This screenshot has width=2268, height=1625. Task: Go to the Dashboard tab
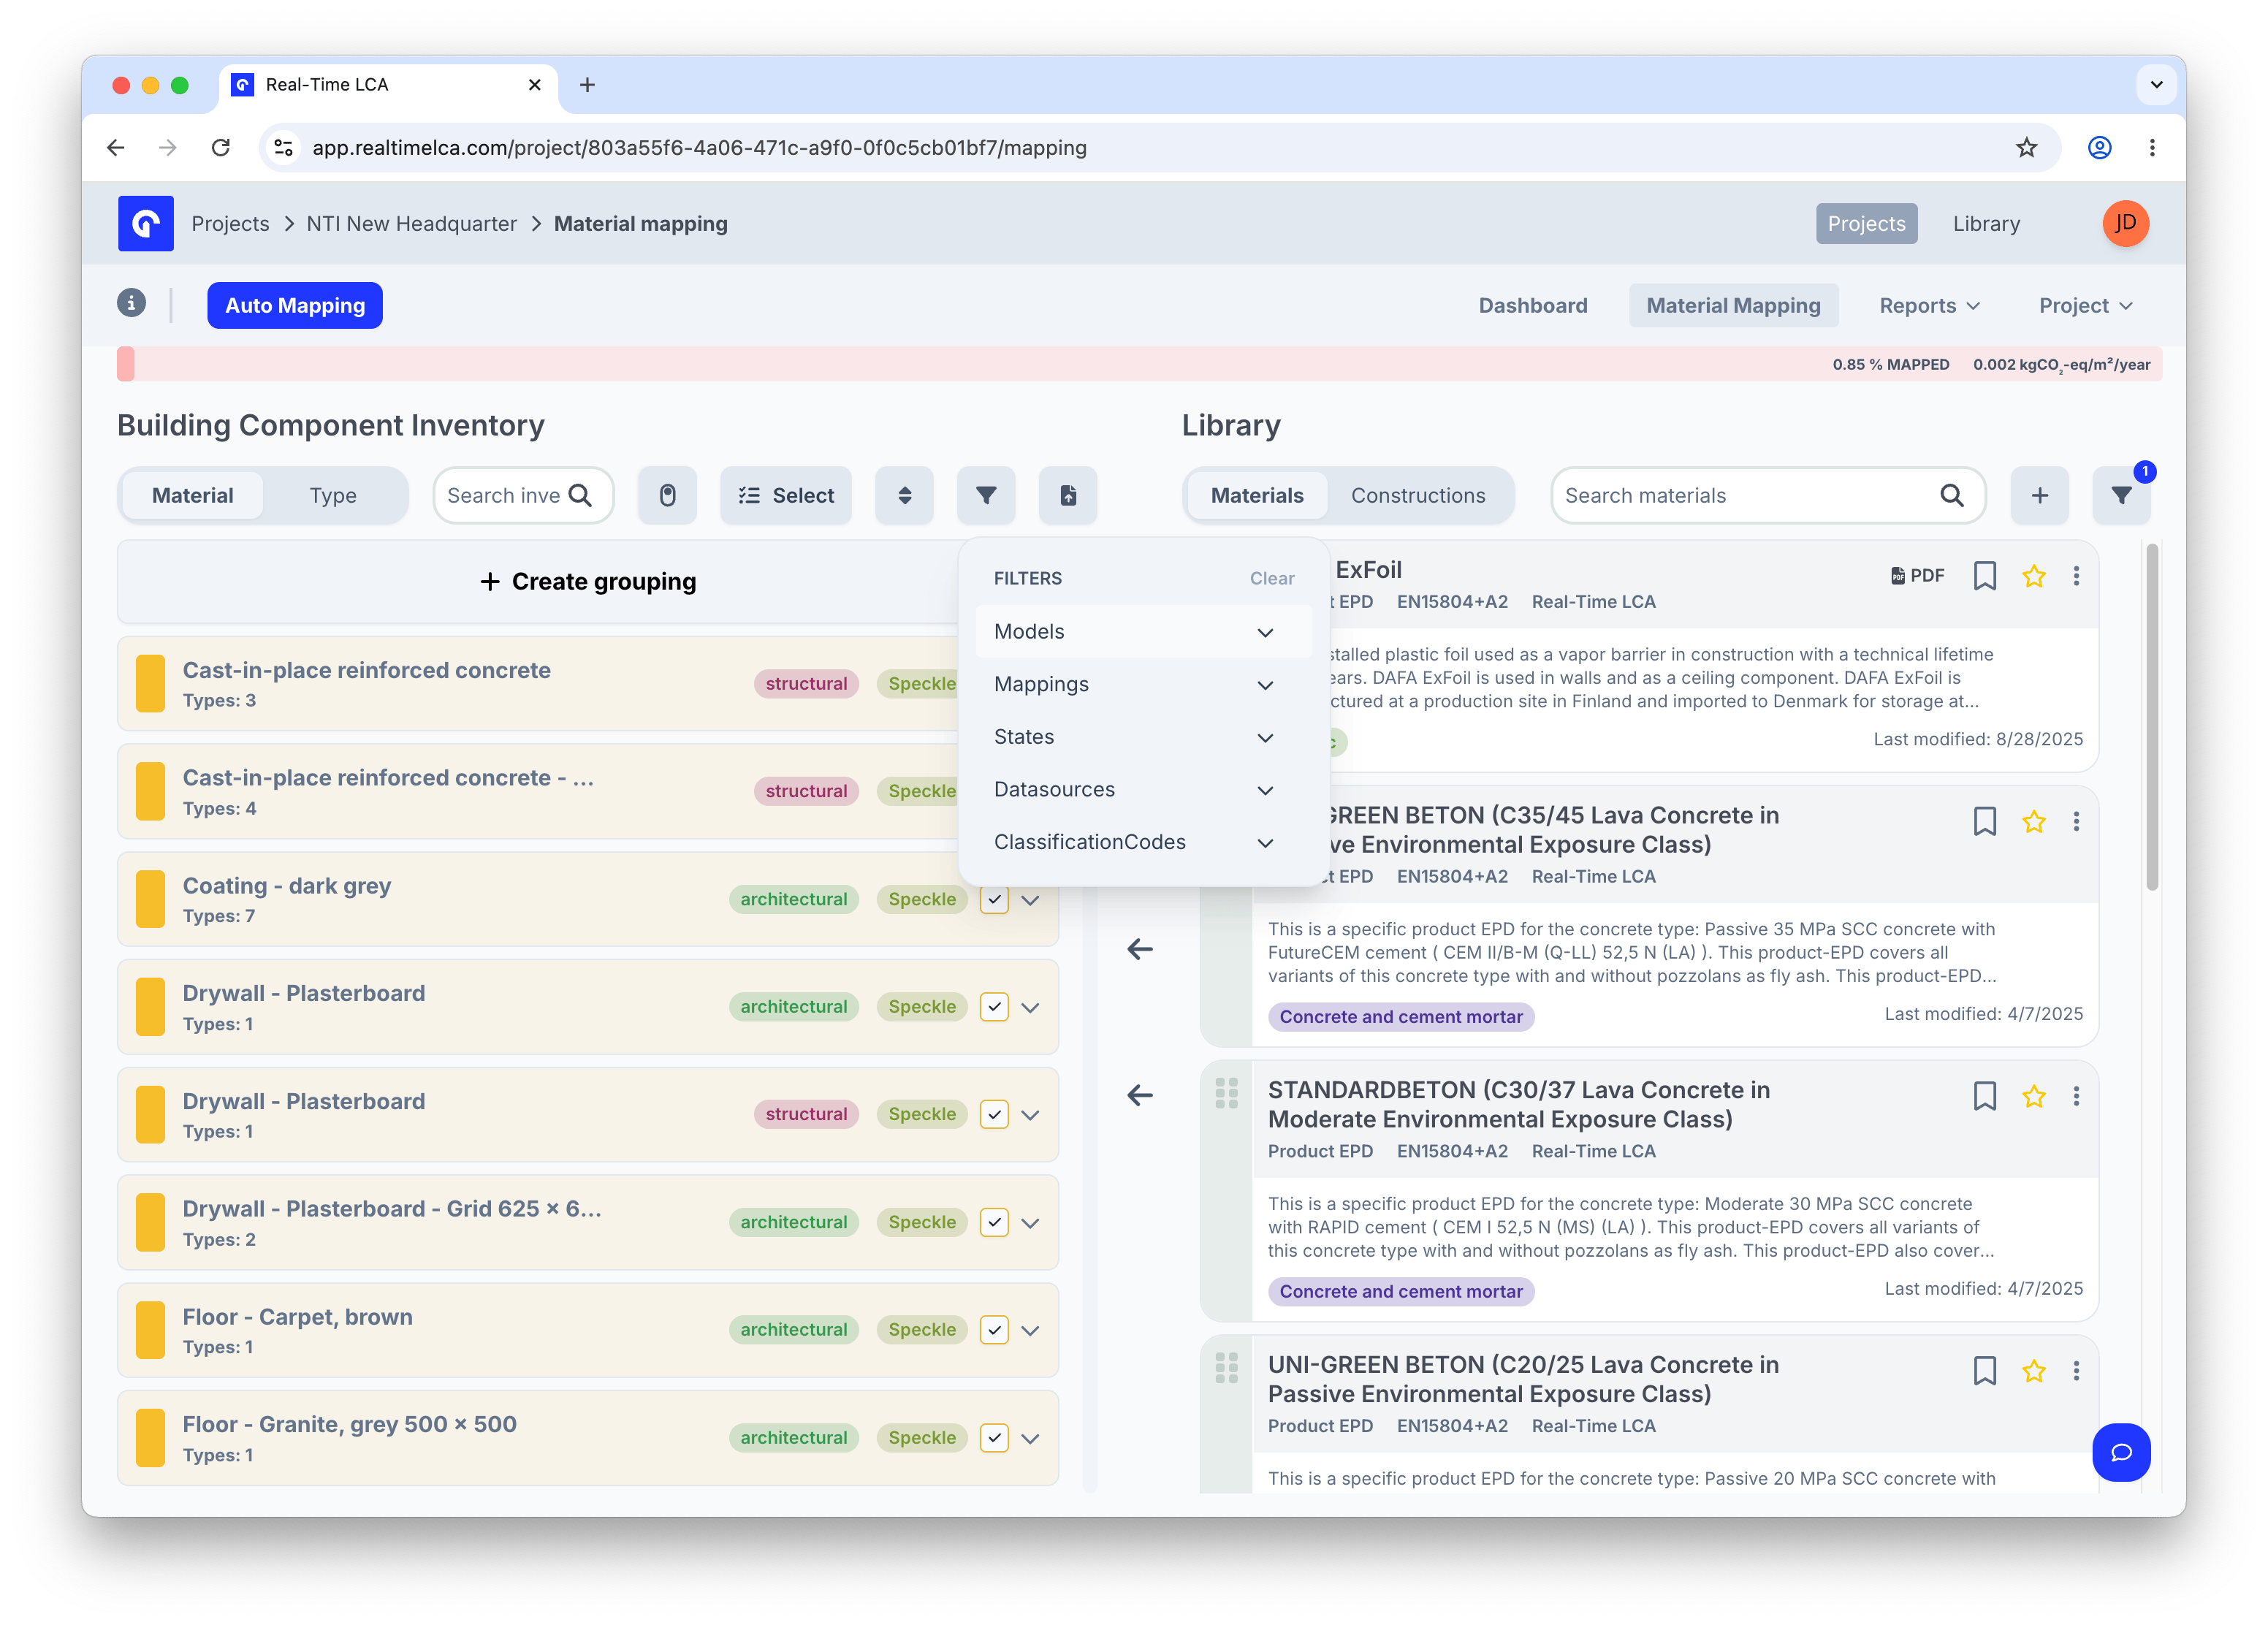coord(1532,305)
